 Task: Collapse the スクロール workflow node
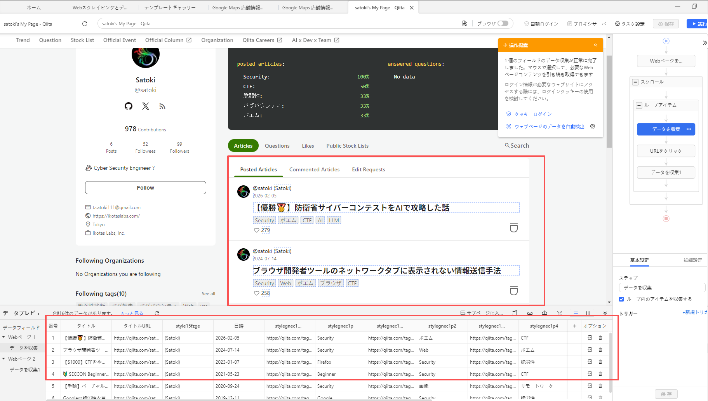(x=635, y=82)
